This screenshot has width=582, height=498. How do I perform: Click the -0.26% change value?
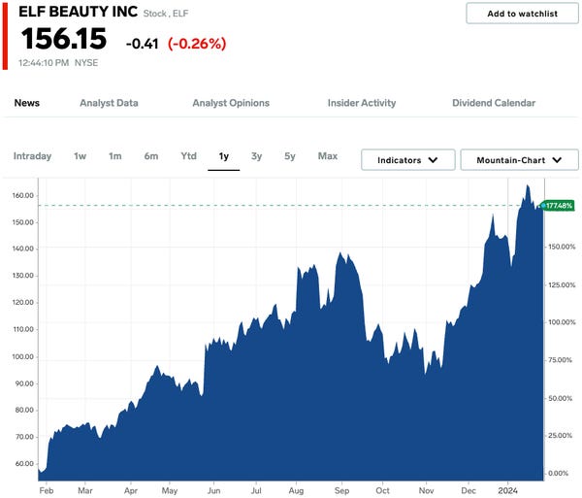[x=197, y=44]
